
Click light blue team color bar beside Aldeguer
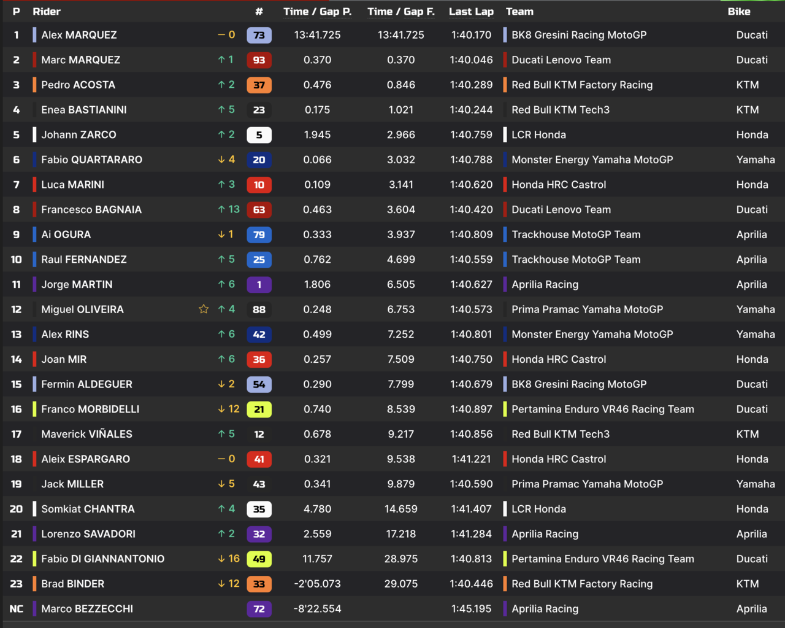(34, 384)
